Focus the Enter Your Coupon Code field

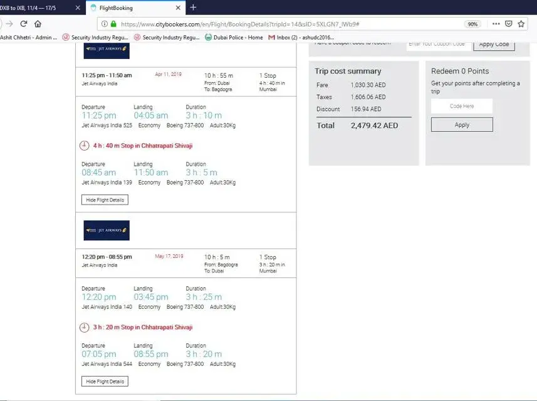[x=437, y=44]
